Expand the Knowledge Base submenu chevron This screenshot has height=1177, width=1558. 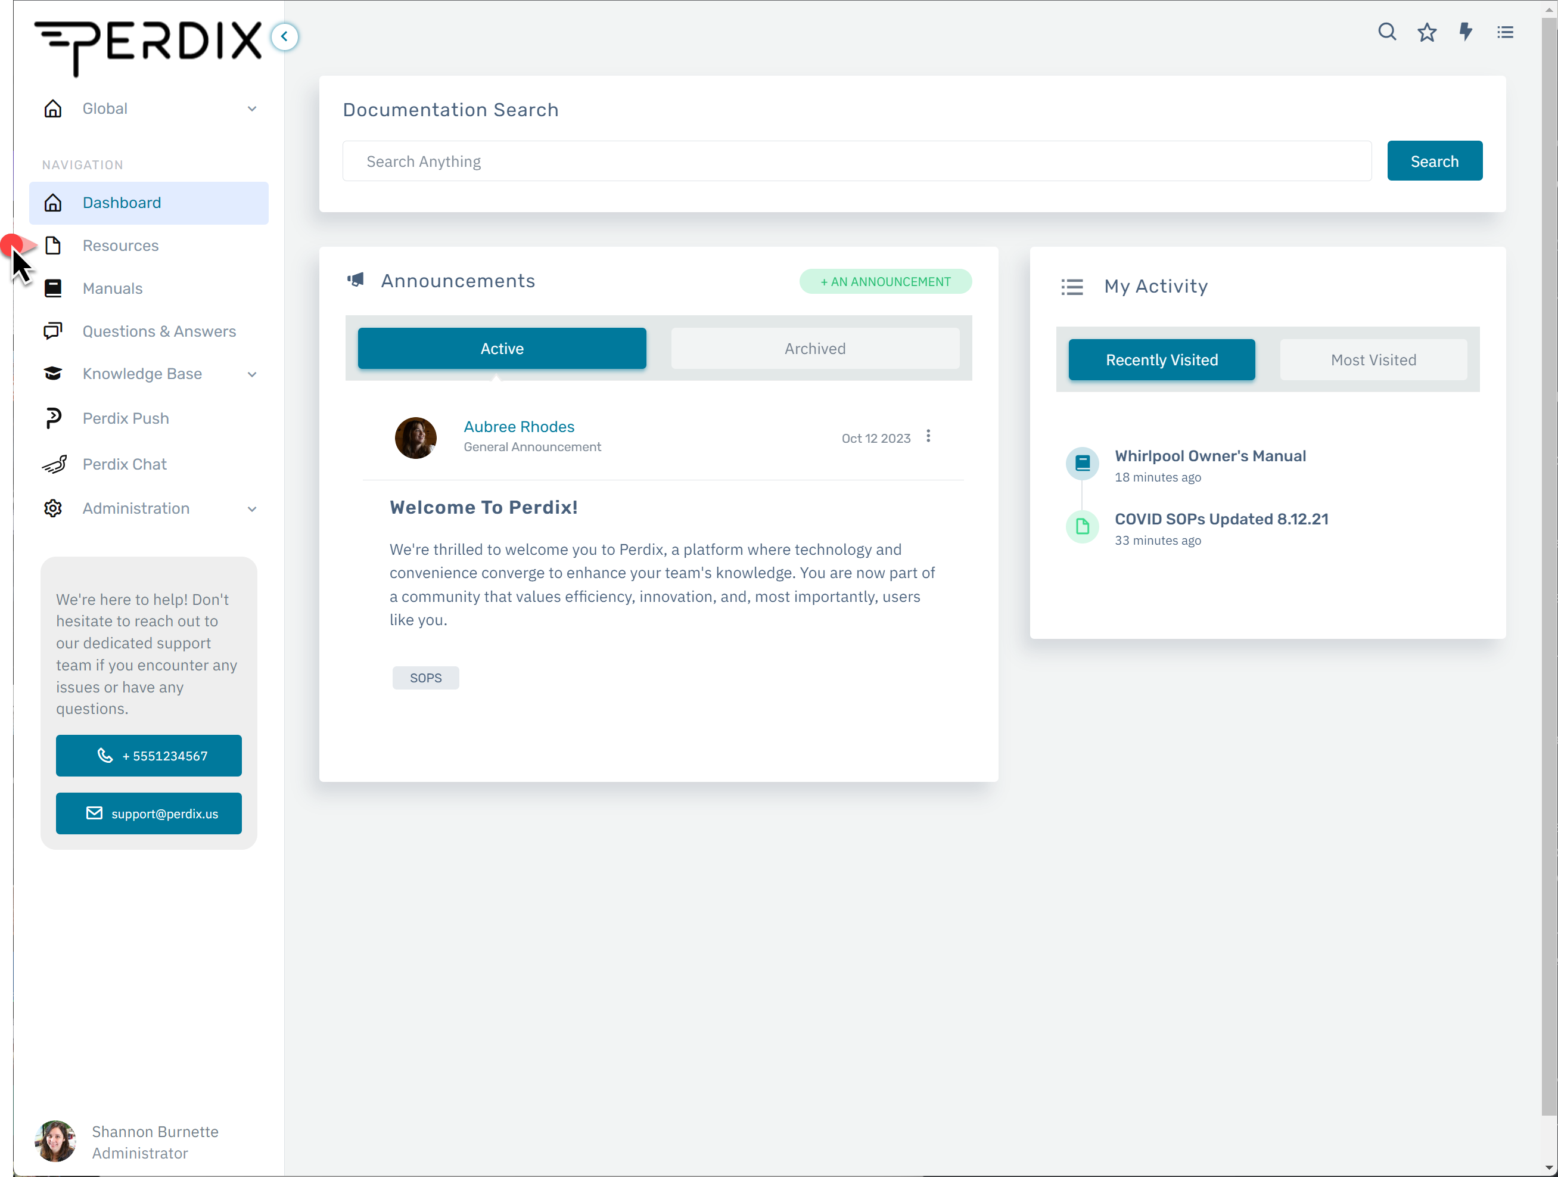click(252, 375)
